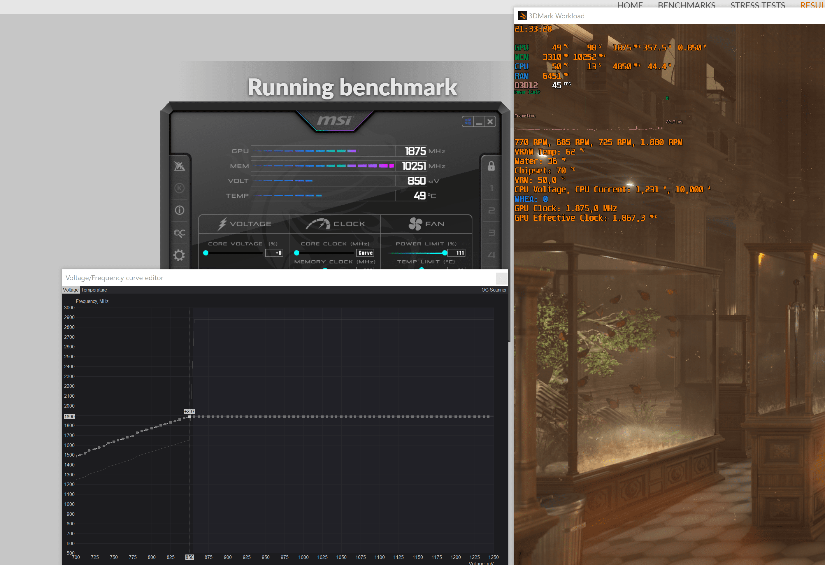Viewport: 825px width, 565px height.
Task: Click the Power Limit slider handle
Action: tap(445, 253)
